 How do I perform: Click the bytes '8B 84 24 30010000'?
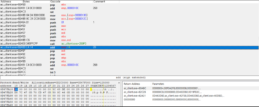(x=34, y=15)
